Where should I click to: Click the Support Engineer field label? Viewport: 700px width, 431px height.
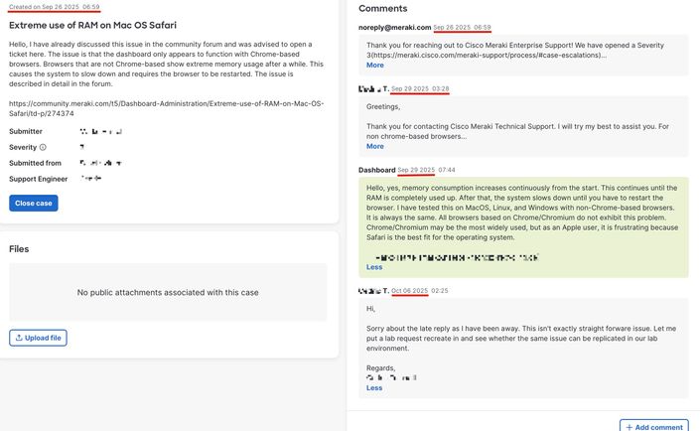point(38,179)
